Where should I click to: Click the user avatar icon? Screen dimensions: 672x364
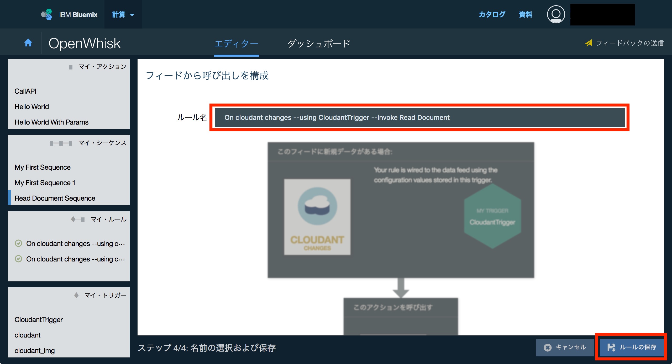point(556,14)
